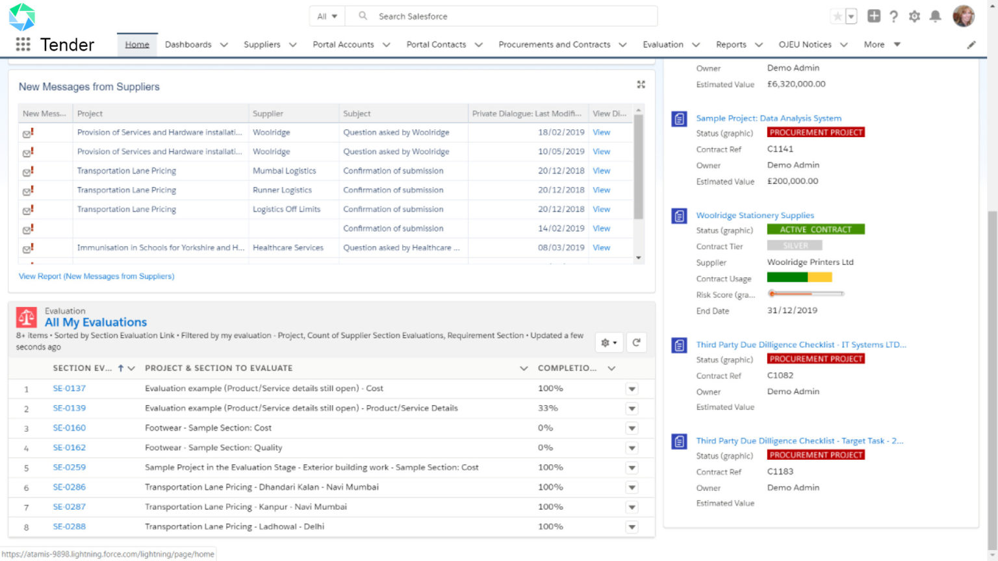The height and width of the screenshot is (561, 998).
Task: Expand the New Messages from Suppliers widget
Action: point(641,84)
